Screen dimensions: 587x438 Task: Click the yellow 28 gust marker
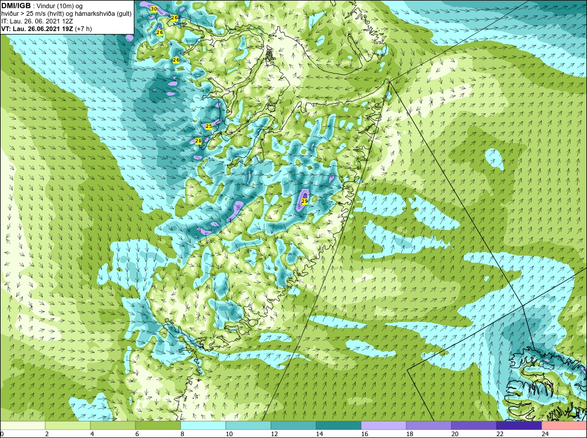click(198, 141)
